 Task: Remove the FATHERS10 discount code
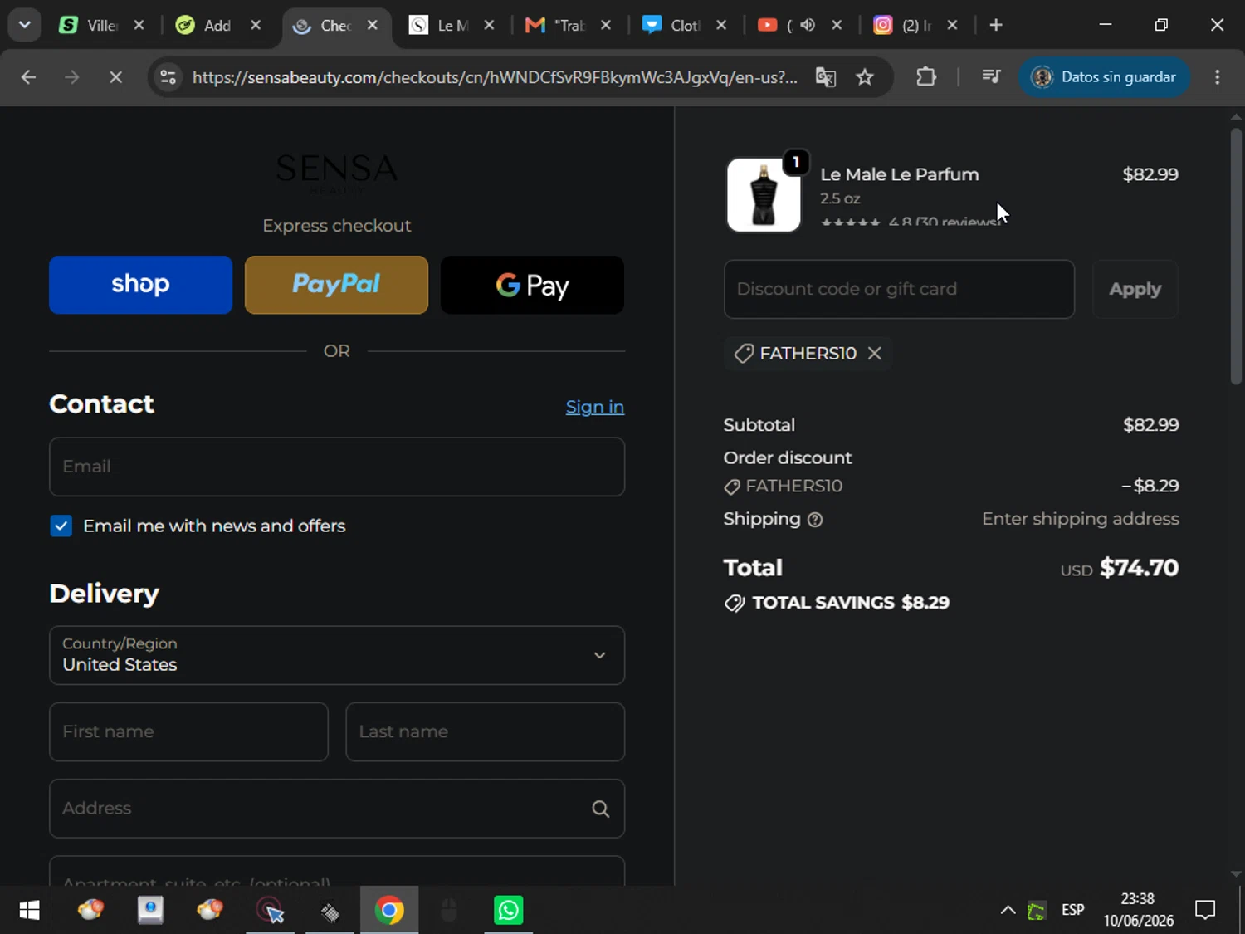pos(874,353)
